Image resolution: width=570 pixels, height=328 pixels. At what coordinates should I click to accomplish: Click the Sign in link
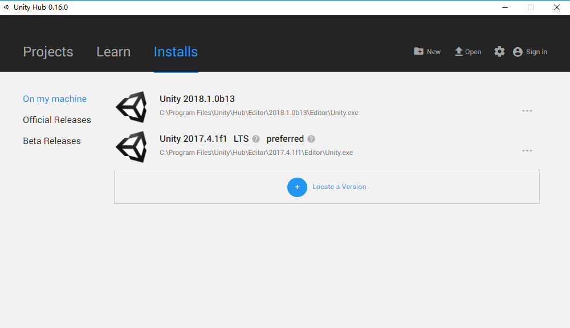(x=536, y=52)
